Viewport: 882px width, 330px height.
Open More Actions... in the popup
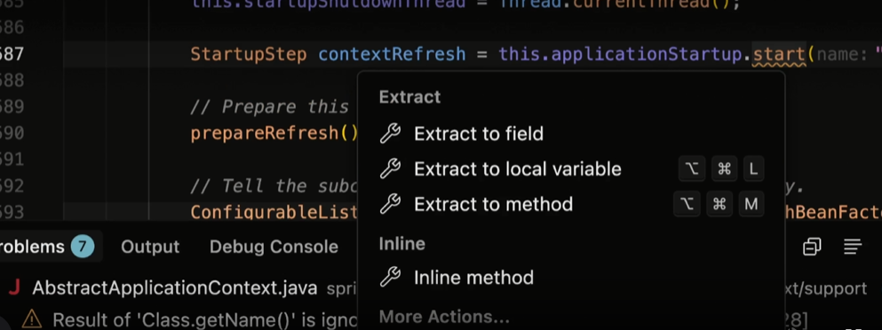point(444,317)
